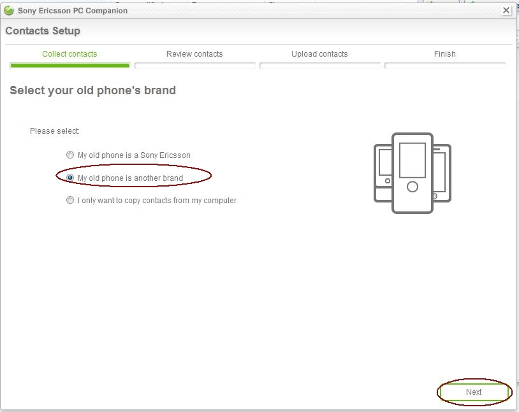
Task: Click the 'Contacts Setup' heading
Action: click(43, 31)
